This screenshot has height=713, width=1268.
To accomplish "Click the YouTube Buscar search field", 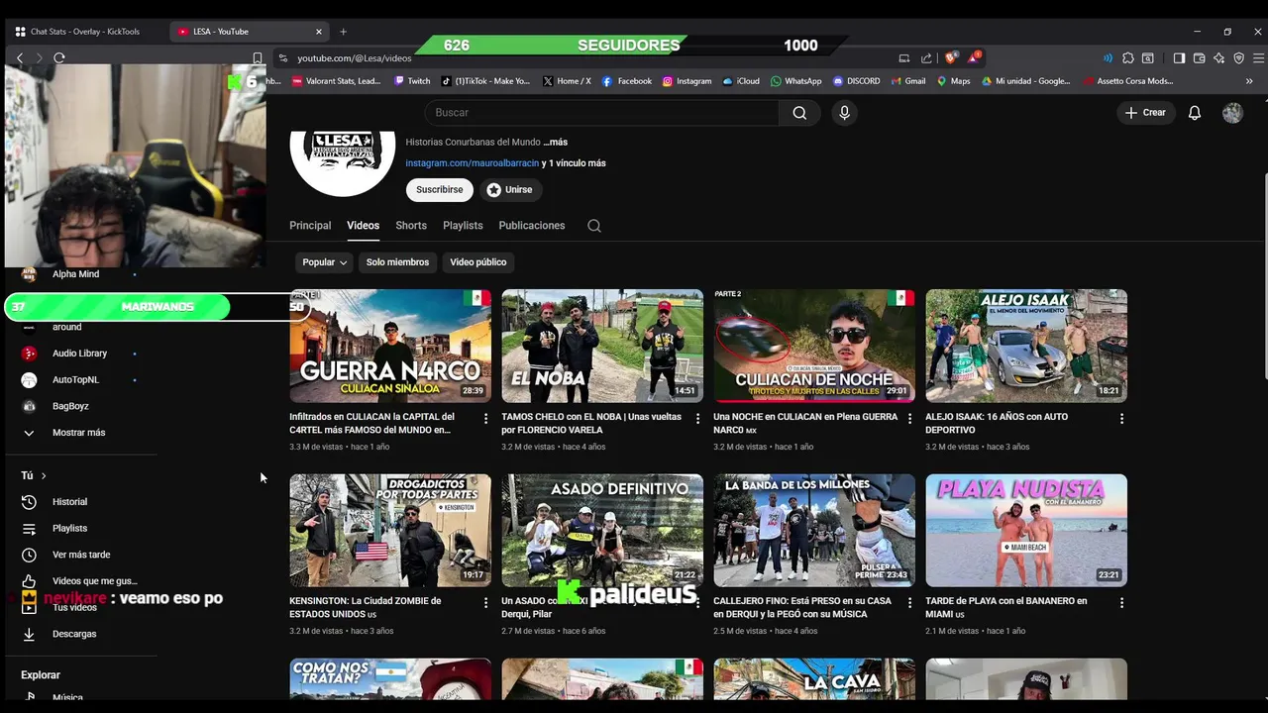I will [602, 113].
